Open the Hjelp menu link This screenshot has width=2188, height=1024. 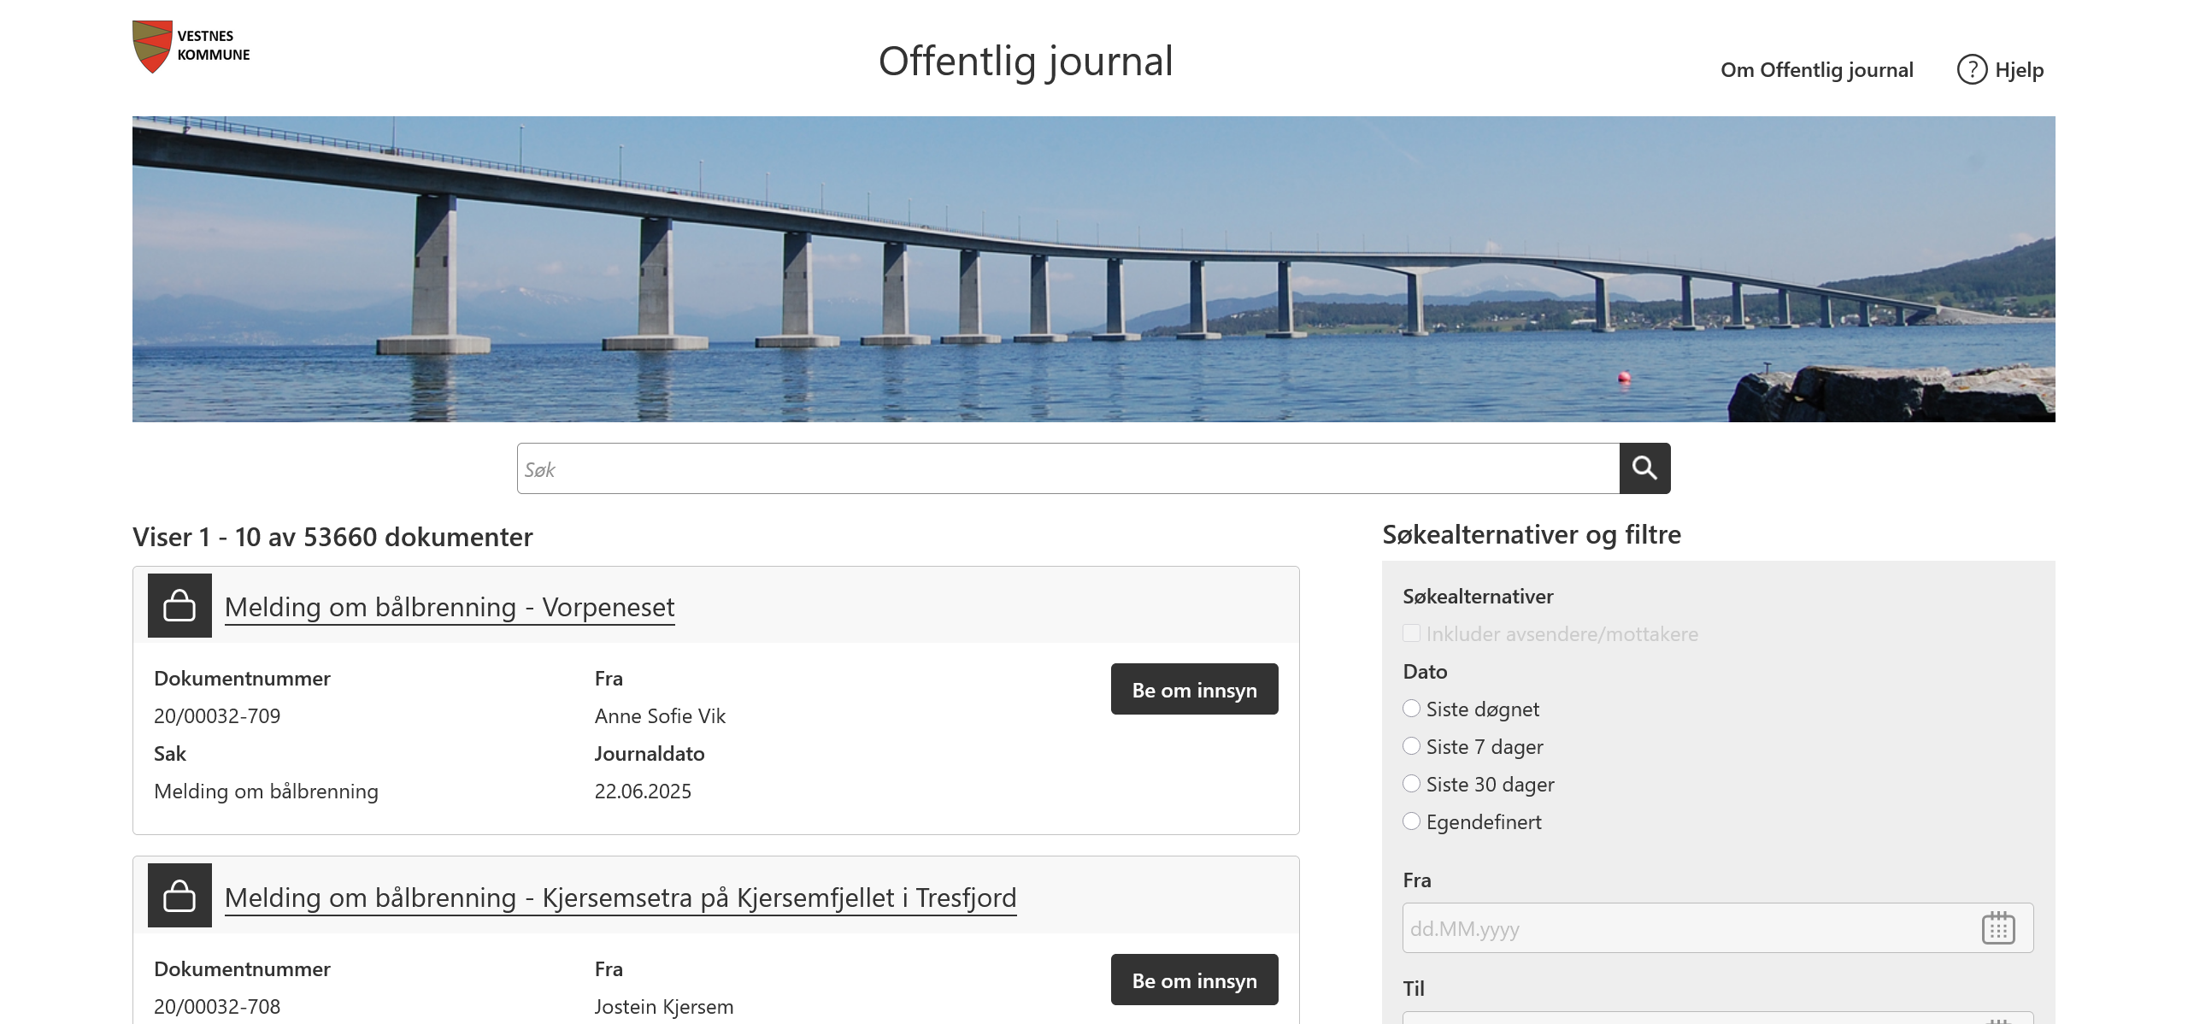point(2019,70)
